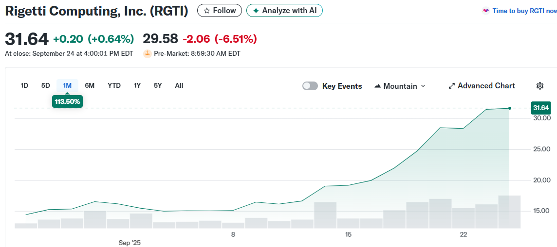This screenshot has height=247, width=557.
Task: Click the At close: September 24 timestamp
Action: tap(69, 54)
